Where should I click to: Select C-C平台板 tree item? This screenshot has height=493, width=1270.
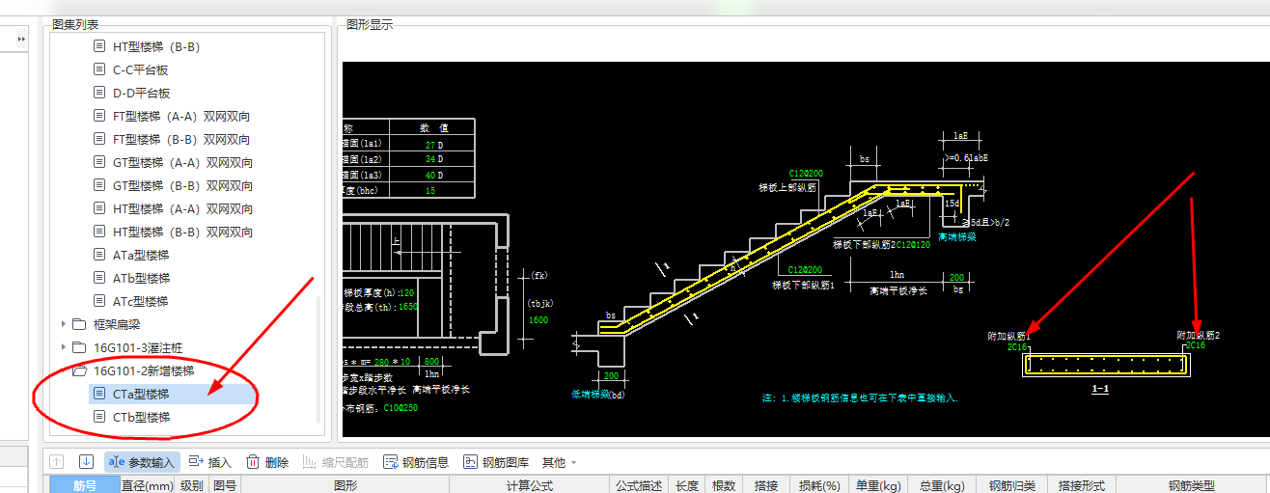pyautogui.click(x=141, y=69)
